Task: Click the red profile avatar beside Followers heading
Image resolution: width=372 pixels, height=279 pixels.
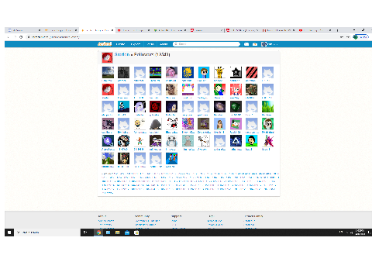Action: click(x=107, y=57)
